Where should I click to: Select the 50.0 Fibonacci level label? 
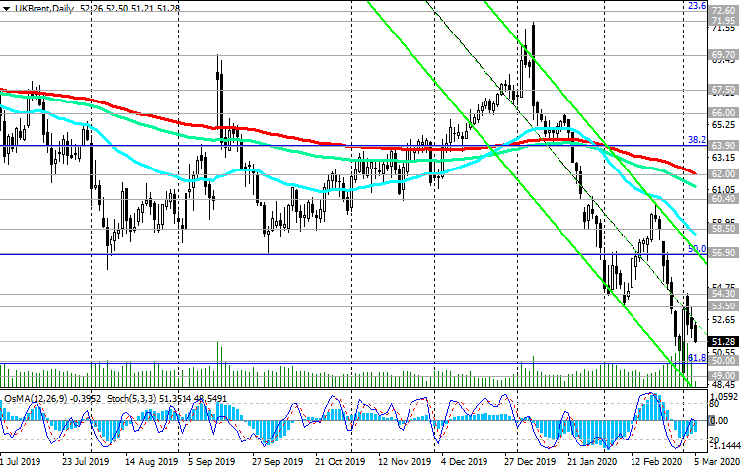coord(696,250)
